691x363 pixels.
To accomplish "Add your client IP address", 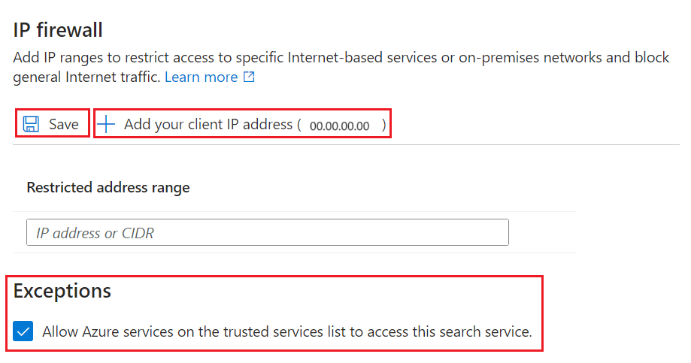I will point(242,124).
